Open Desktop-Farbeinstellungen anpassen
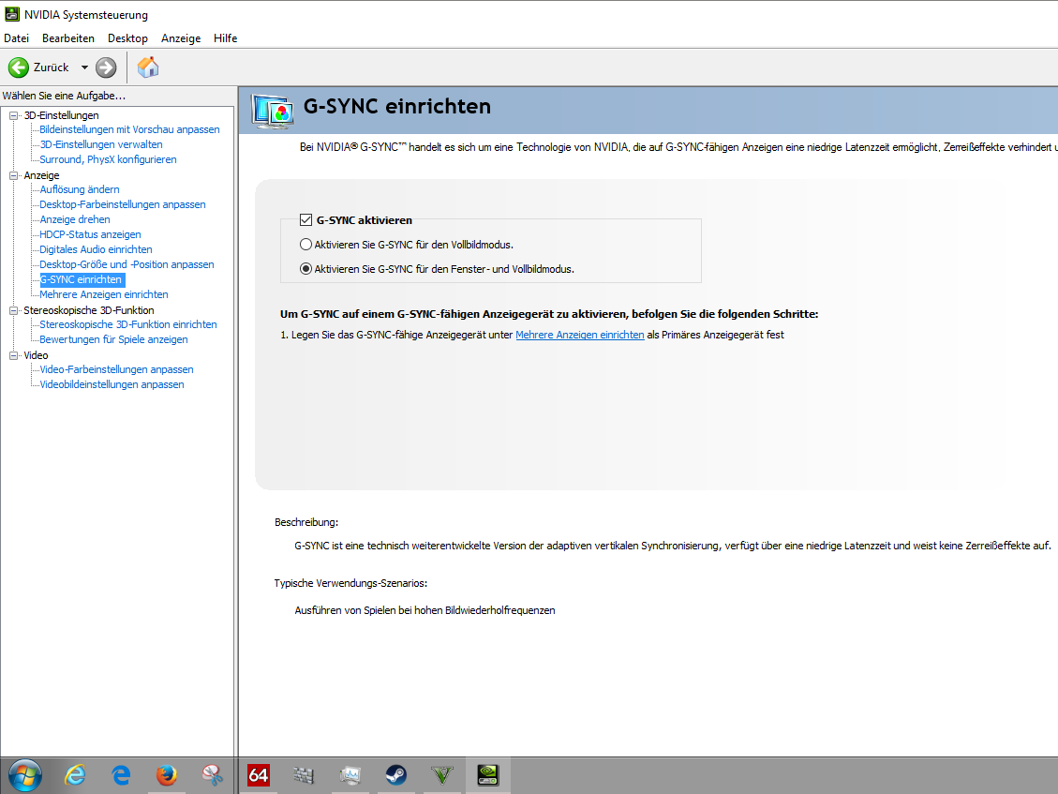The width and height of the screenshot is (1058, 794). pos(123,204)
